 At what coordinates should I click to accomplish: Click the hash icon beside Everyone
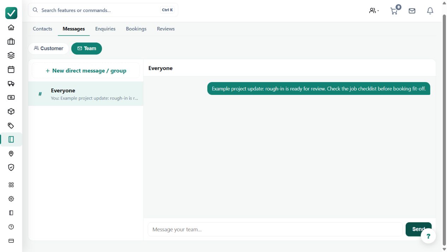click(x=40, y=94)
